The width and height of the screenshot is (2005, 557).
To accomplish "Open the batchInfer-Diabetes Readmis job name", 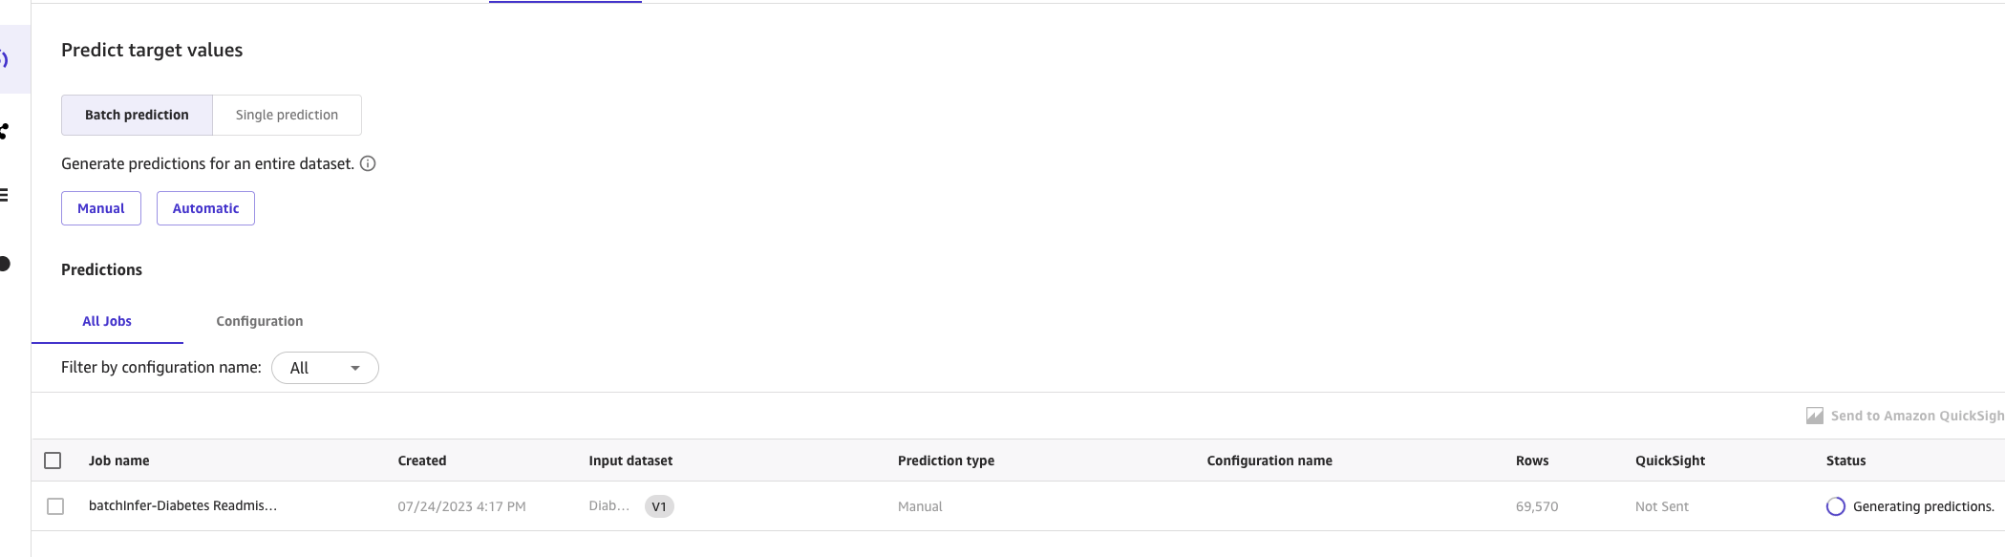I will pos(182,505).
